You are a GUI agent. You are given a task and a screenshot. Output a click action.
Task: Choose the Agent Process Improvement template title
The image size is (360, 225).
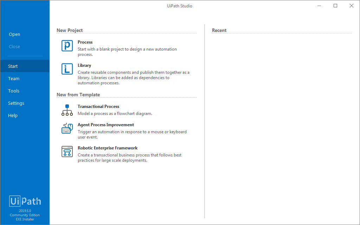(106, 125)
